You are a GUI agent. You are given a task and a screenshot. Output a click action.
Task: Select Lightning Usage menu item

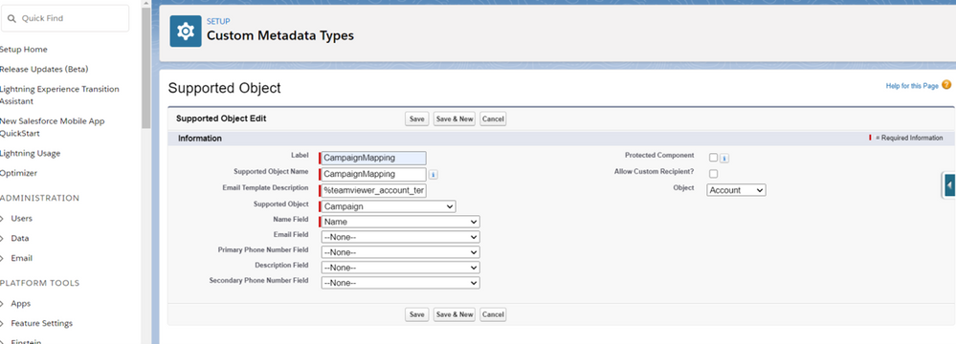coord(31,154)
